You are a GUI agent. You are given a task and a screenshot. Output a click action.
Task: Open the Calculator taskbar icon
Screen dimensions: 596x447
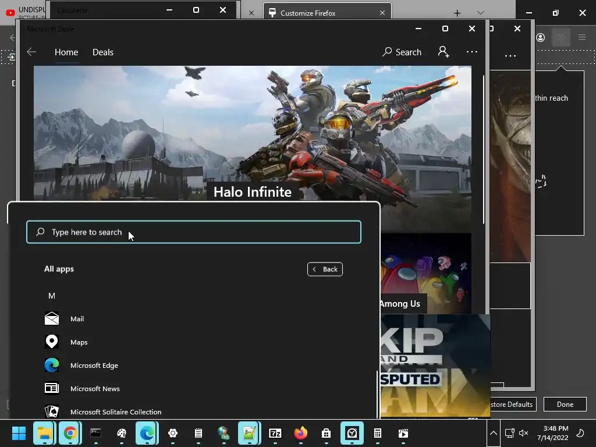click(x=377, y=433)
